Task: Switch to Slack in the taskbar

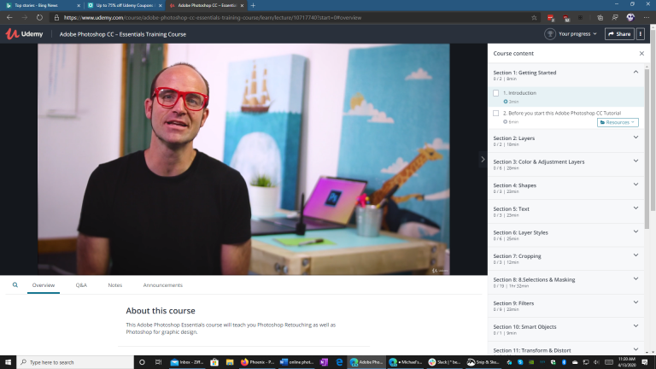Action: click(444, 362)
